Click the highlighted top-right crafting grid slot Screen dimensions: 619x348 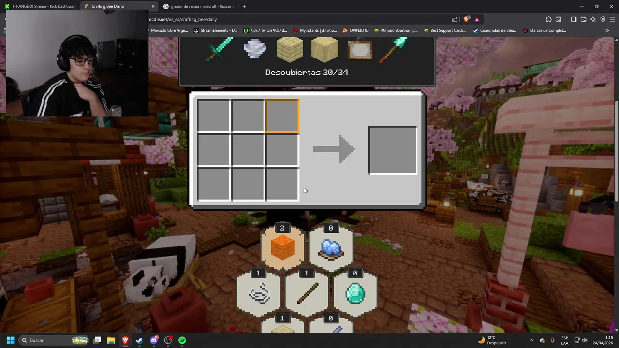(282, 116)
